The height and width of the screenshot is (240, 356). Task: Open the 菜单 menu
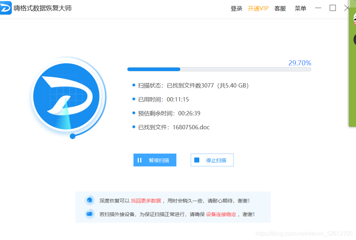point(301,9)
